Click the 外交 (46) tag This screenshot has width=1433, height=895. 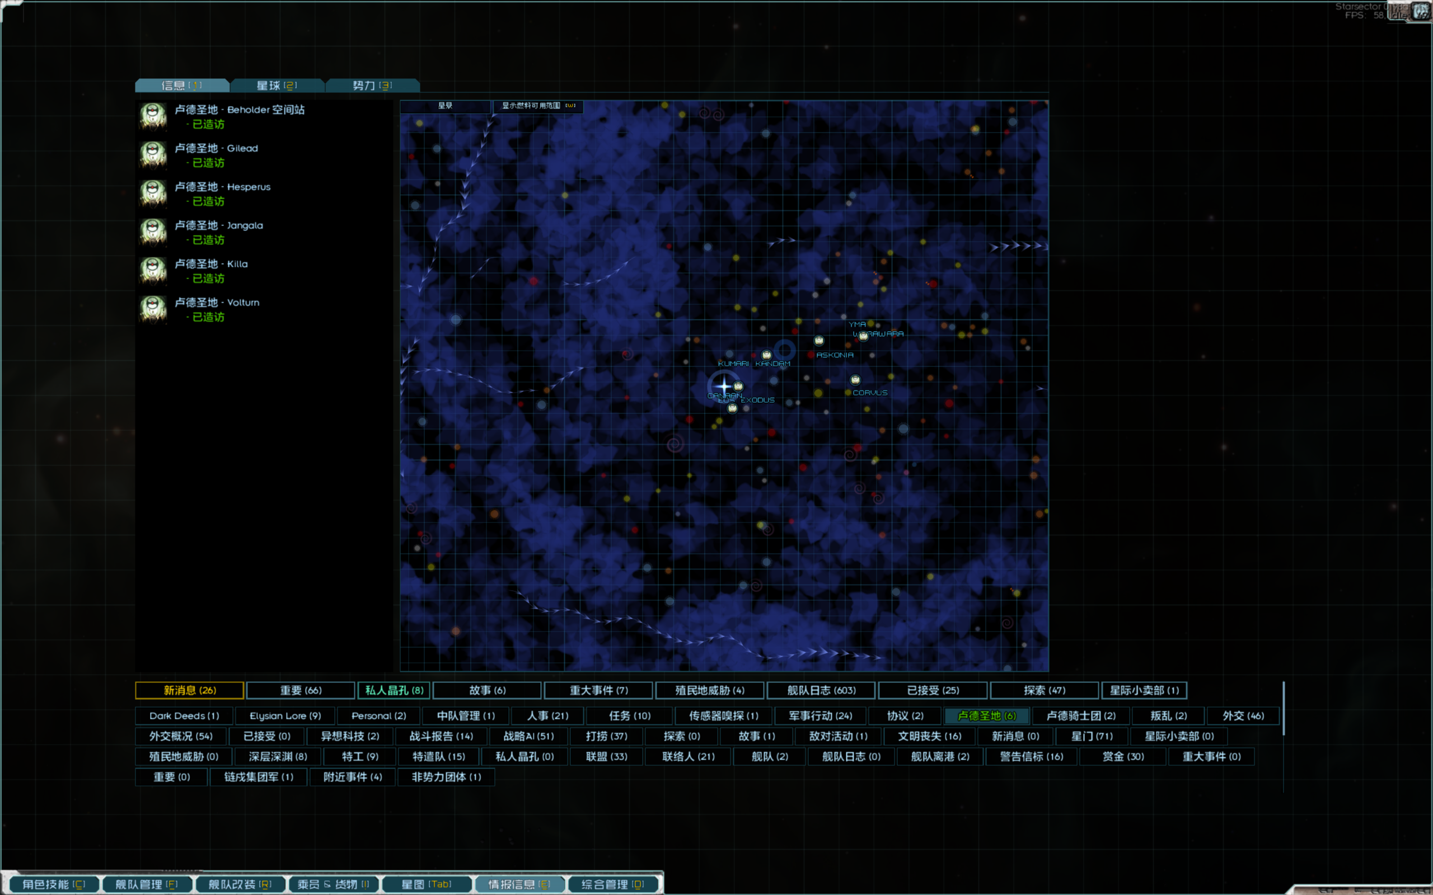(x=1243, y=715)
